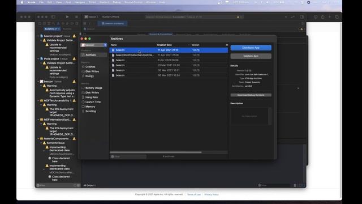Click the Distribute App button
The width and height of the screenshot is (362, 204).
(x=251, y=48)
